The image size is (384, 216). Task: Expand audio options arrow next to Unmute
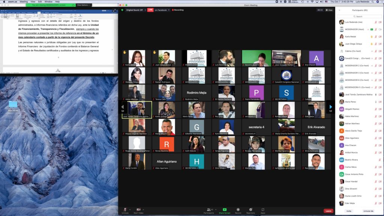[130, 209]
